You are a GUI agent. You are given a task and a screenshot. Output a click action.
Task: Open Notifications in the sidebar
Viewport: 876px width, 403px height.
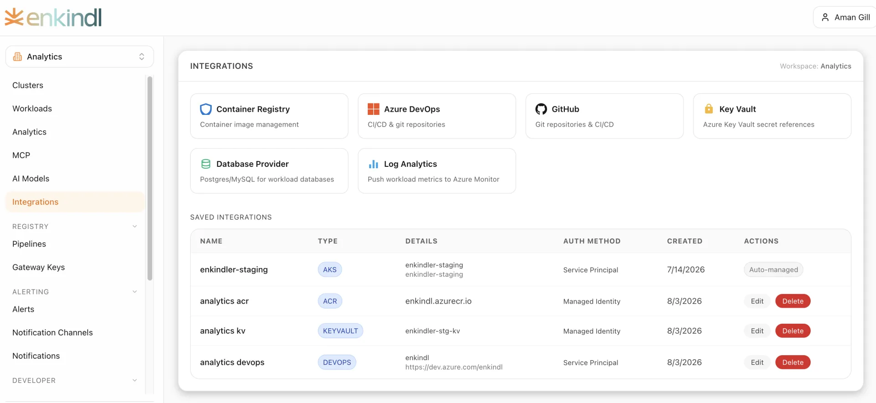(x=36, y=356)
